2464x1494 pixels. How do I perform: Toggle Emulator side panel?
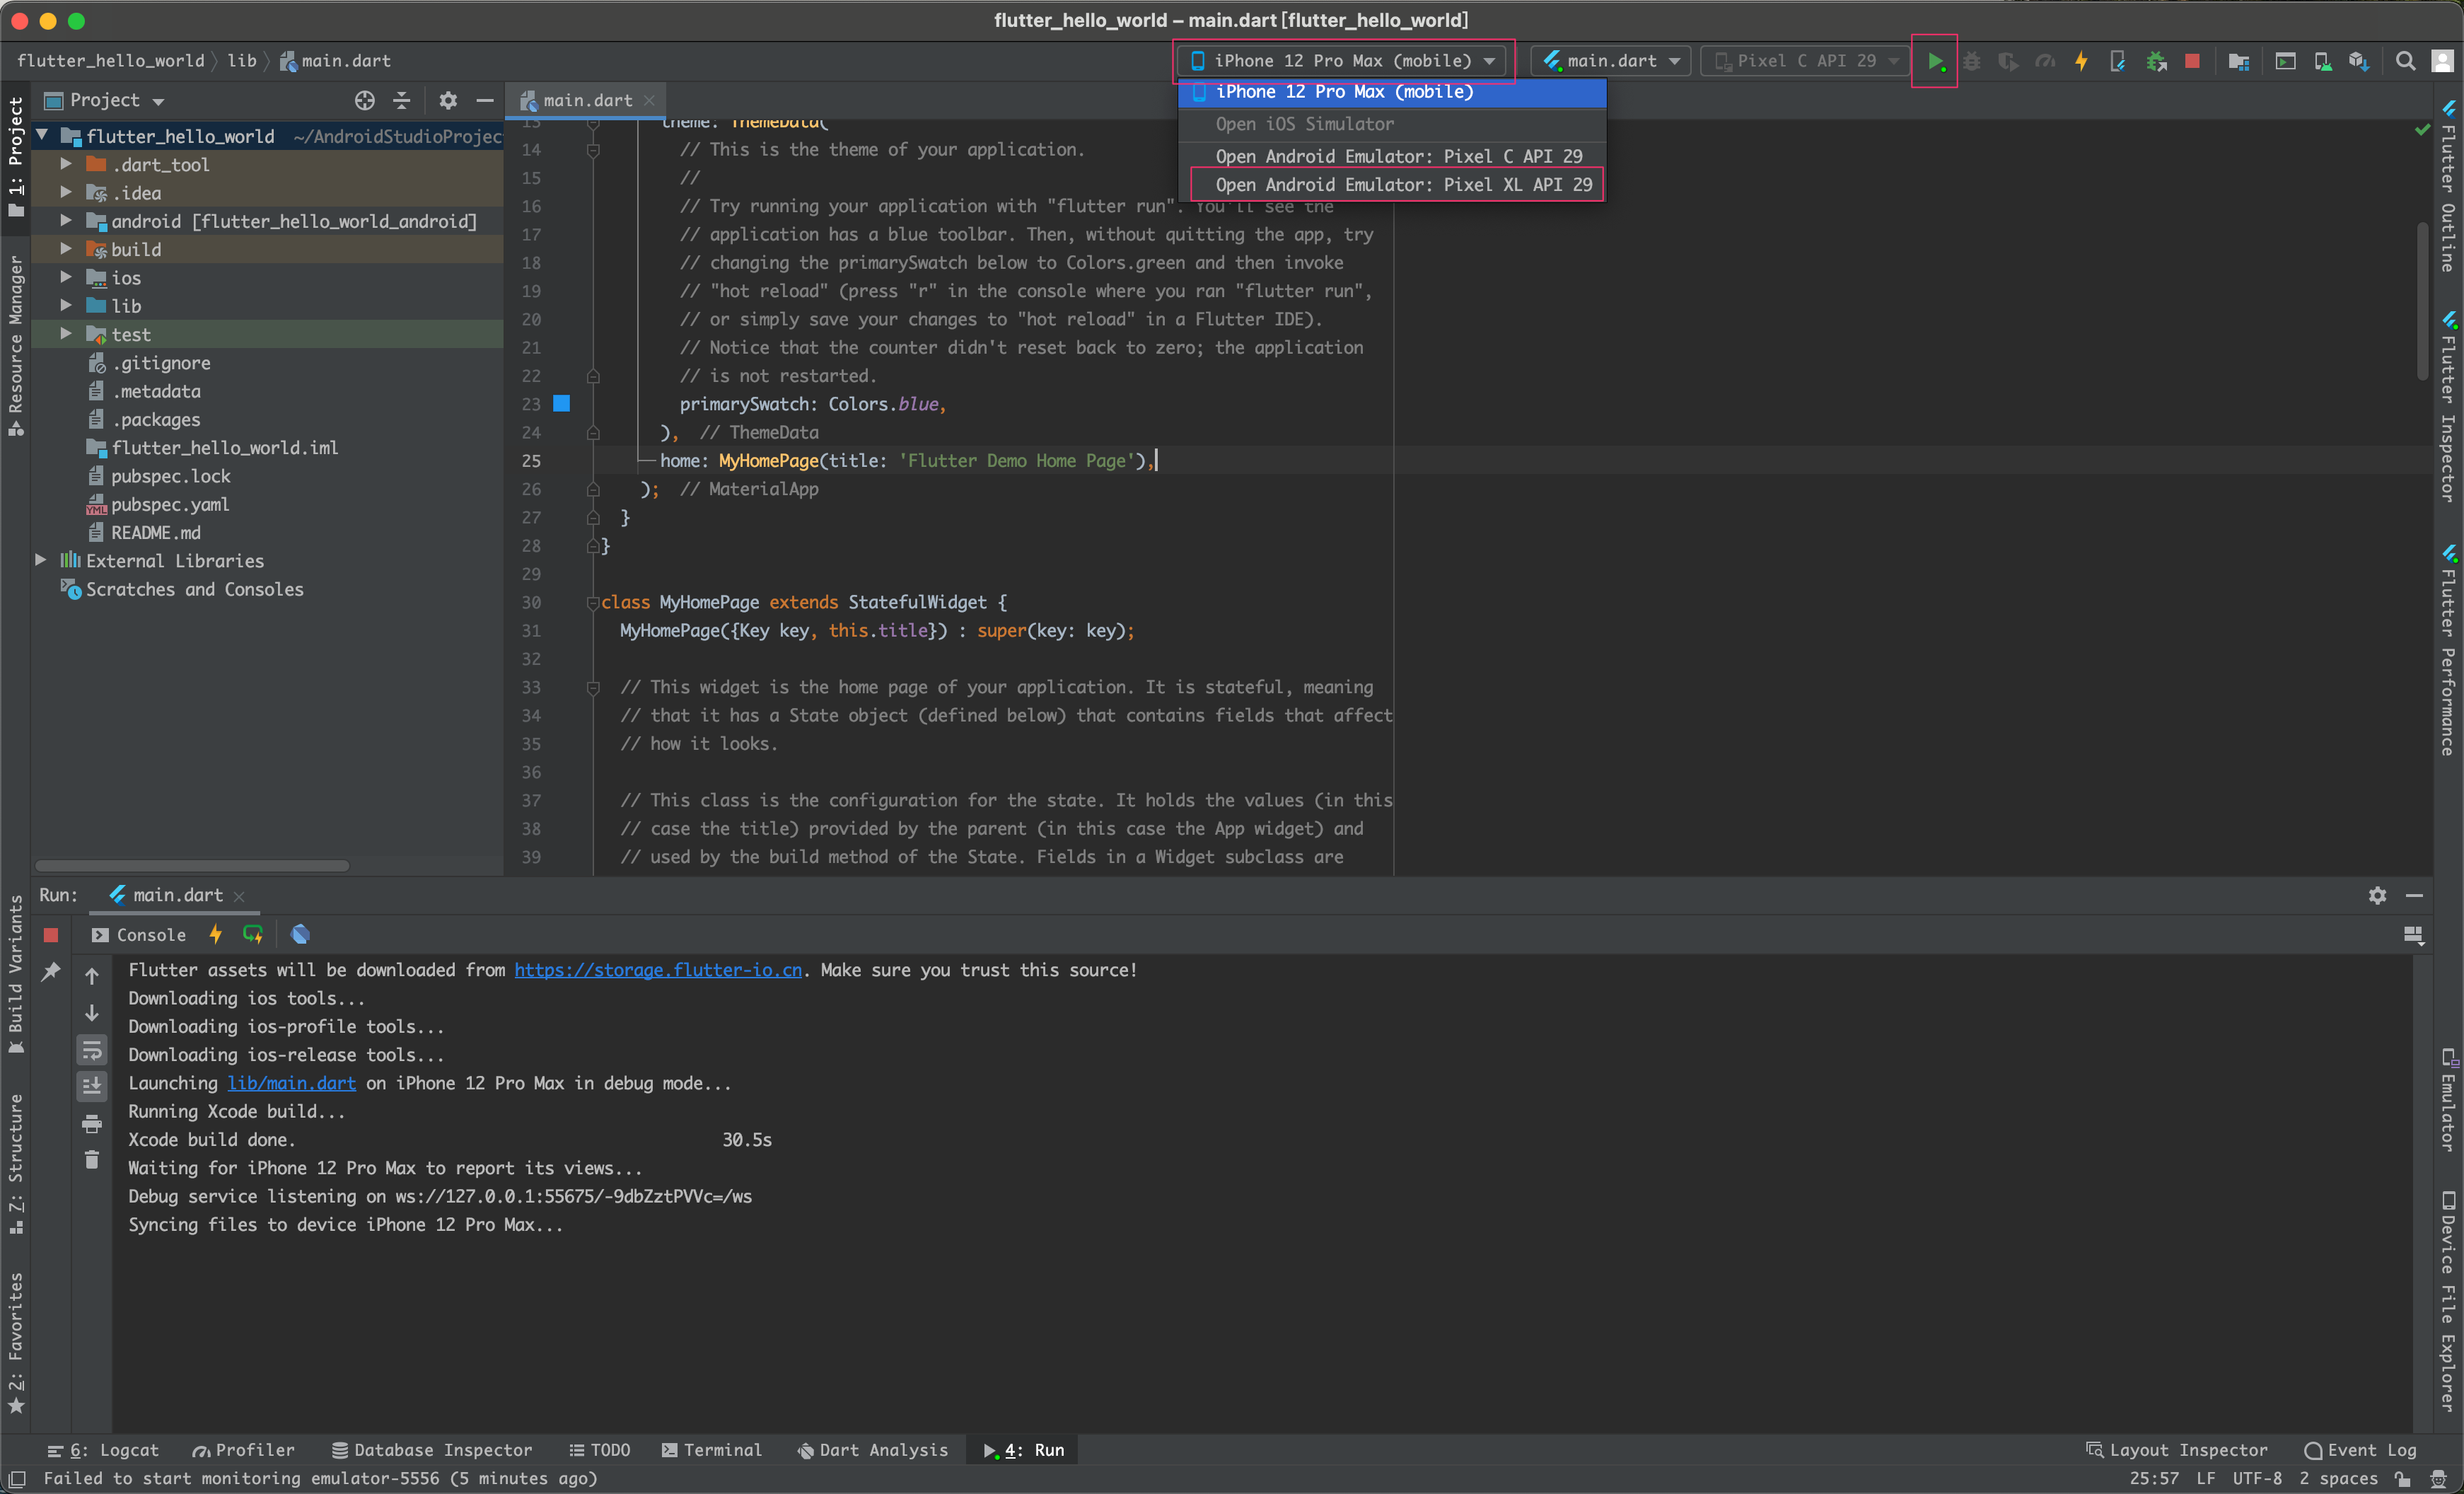[2448, 1099]
